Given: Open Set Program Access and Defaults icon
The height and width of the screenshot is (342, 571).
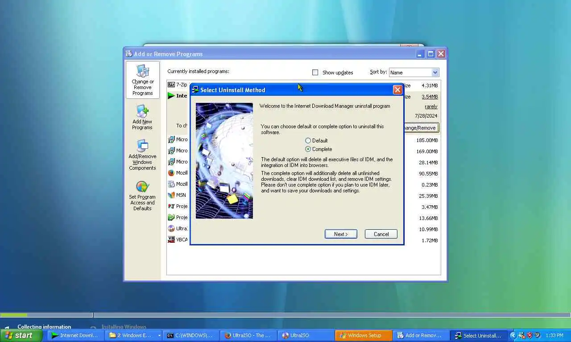Looking at the screenshot, I should click(x=142, y=196).
